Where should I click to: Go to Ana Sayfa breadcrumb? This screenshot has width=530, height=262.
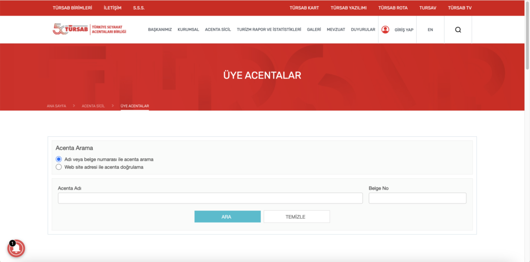click(x=56, y=106)
